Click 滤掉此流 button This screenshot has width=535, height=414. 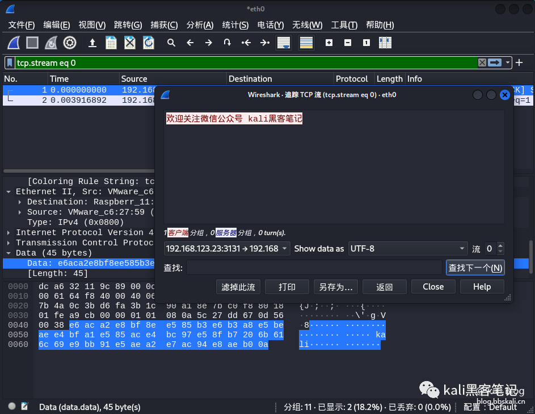(238, 287)
